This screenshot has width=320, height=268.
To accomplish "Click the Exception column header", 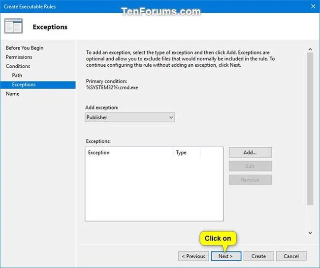I will point(129,153).
